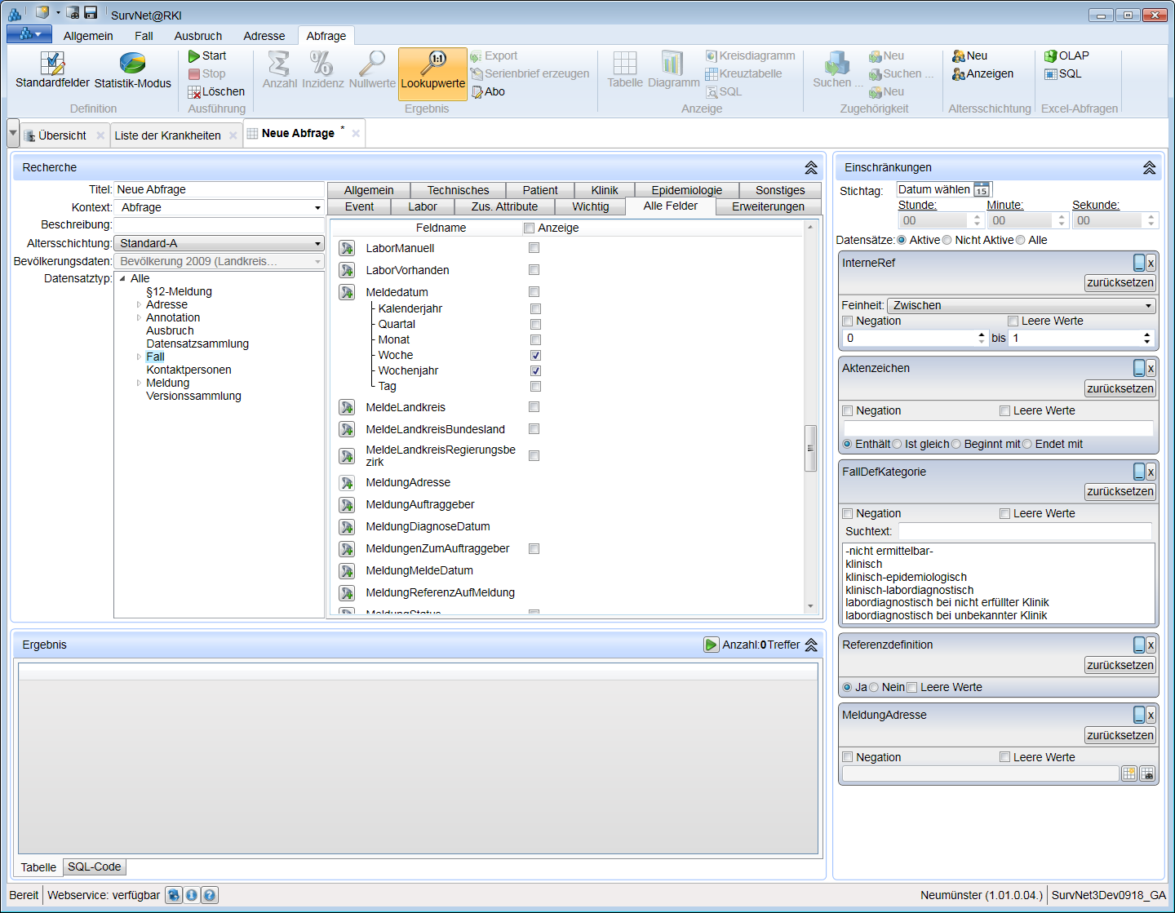Open the Stichtag calendar date picker icon
Image resolution: width=1175 pixels, height=913 pixels.
(x=982, y=190)
